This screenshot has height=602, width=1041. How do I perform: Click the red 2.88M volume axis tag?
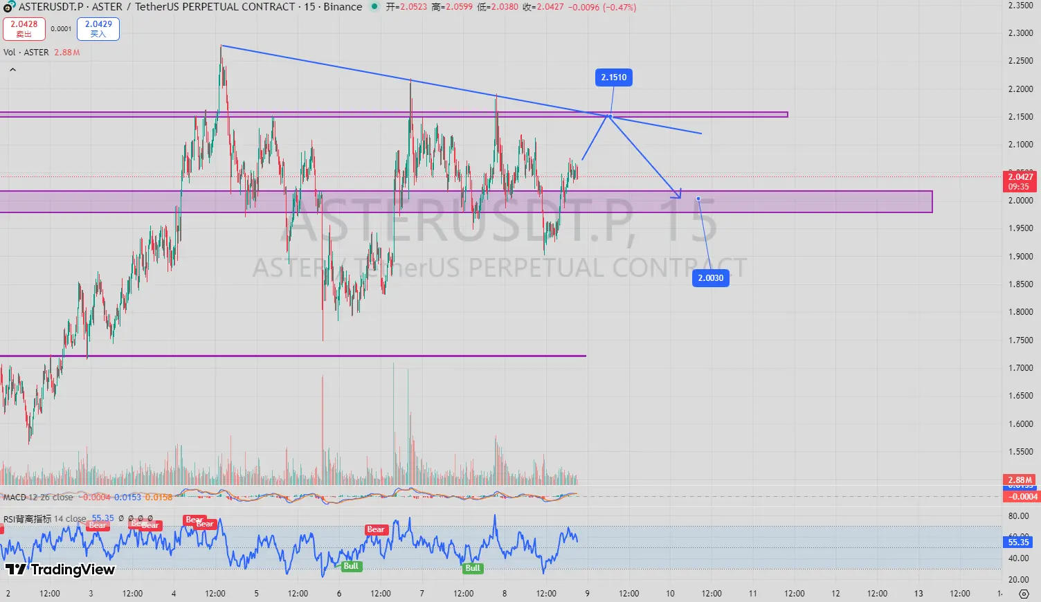1020,480
